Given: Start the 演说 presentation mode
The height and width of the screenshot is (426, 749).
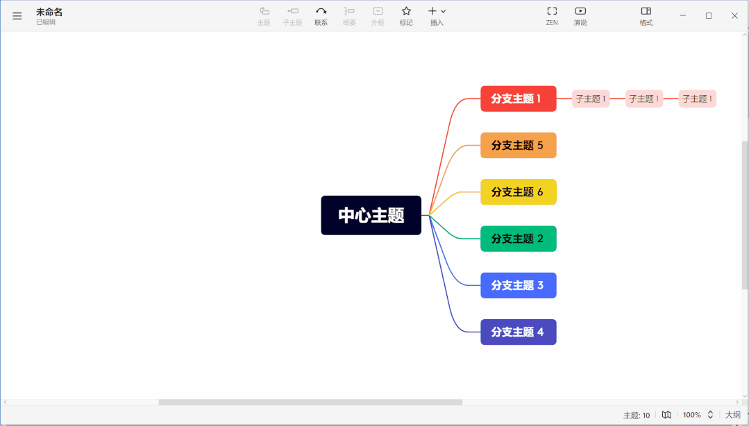Looking at the screenshot, I should (x=580, y=12).
